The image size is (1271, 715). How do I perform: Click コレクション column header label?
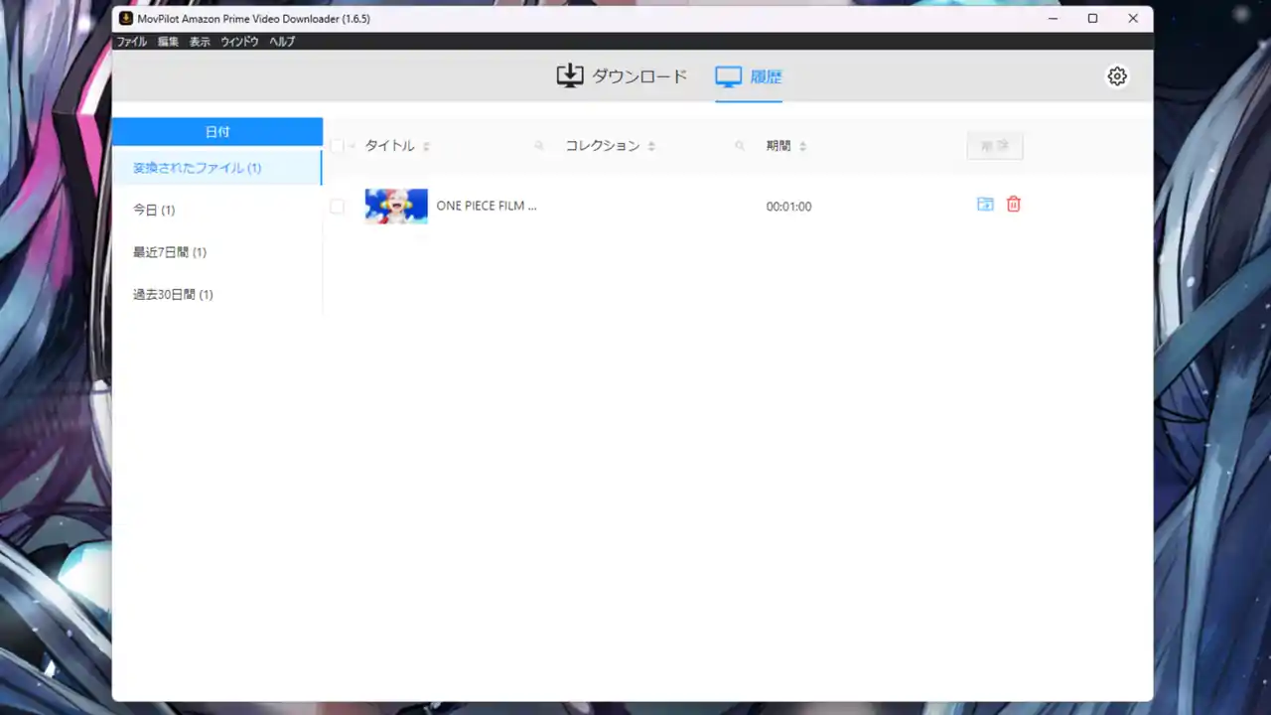pyautogui.click(x=603, y=146)
